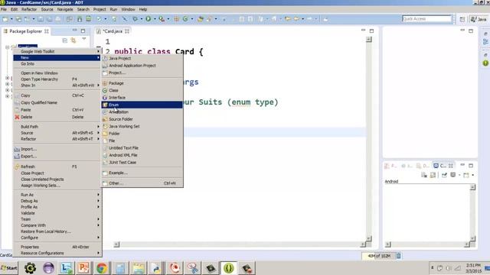The height and width of the screenshot is (275, 490).
Task: Click Copy Qualified Name entry
Action: point(57,102)
